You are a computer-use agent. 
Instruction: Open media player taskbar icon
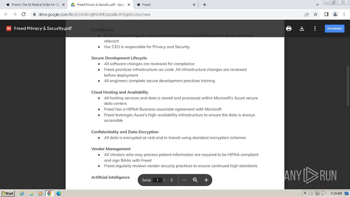tap(40, 193)
